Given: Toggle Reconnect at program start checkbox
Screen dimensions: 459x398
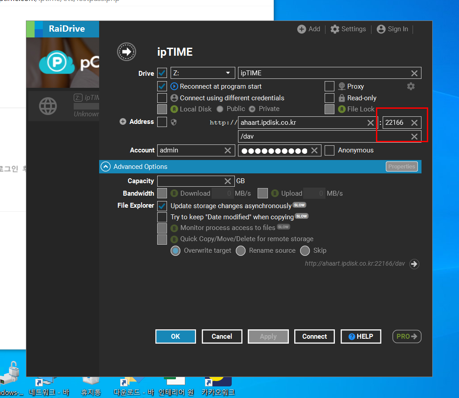Looking at the screenshot, I should [x=162, y=86].
